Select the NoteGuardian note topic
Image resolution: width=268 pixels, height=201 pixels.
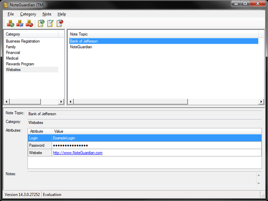(81, 47)
